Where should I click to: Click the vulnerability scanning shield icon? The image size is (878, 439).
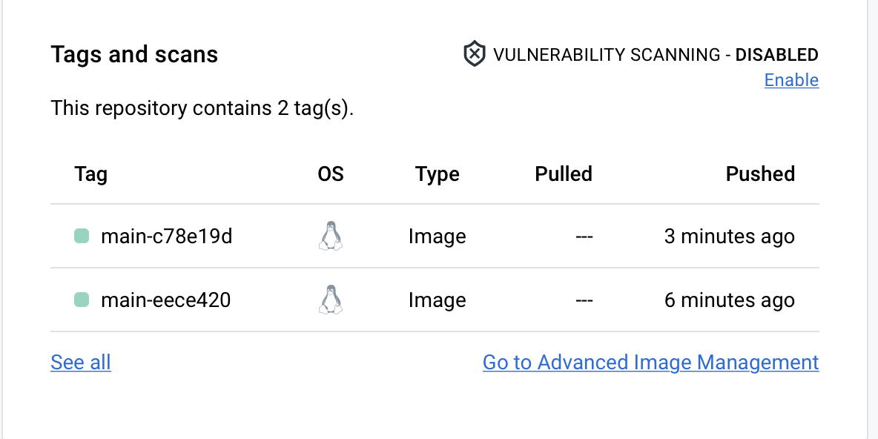474,54
